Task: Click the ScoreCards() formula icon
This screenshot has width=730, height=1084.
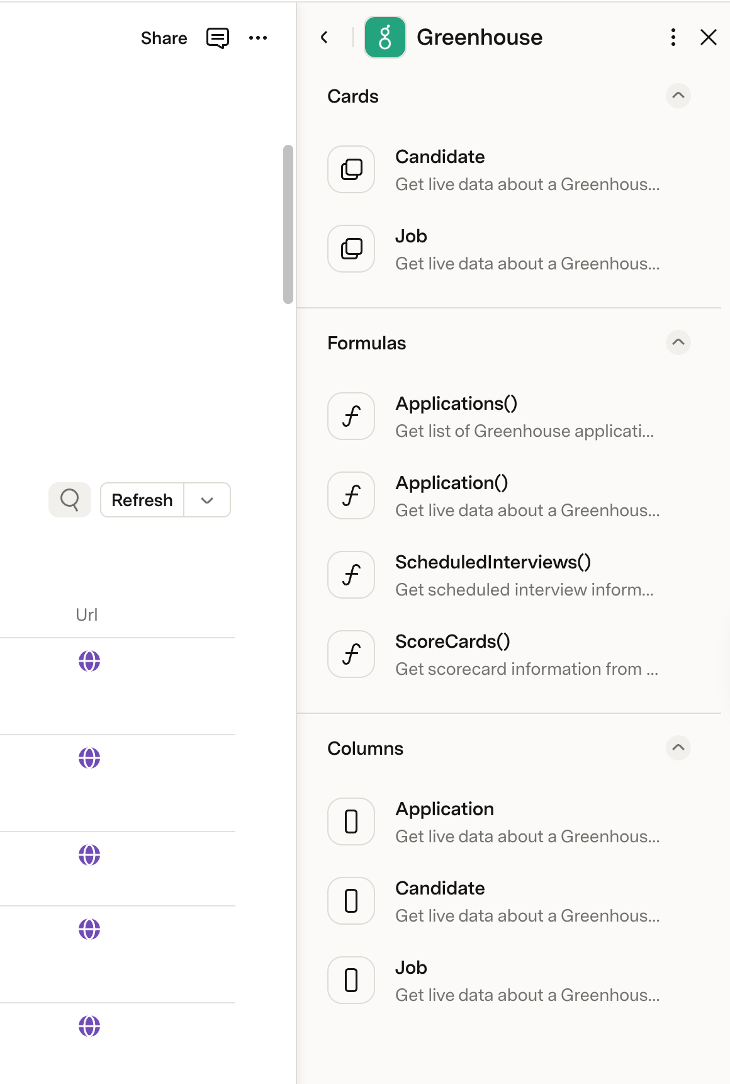Action: point(351,654)
